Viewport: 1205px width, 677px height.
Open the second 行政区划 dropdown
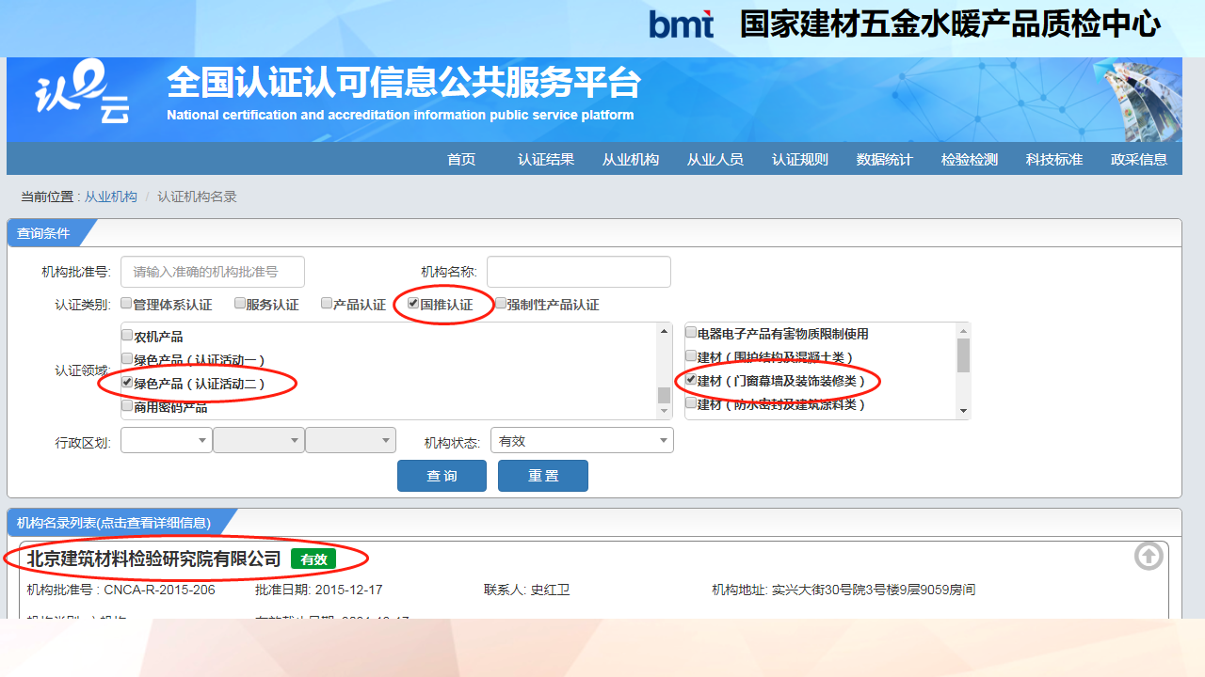(x=259, y=440)
